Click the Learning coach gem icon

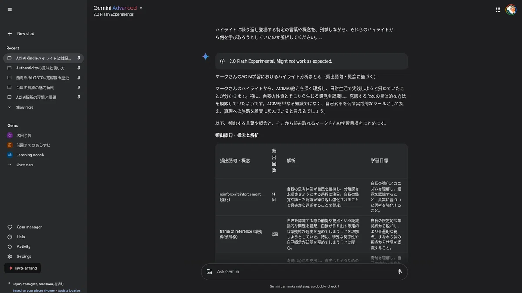[10, 155]
